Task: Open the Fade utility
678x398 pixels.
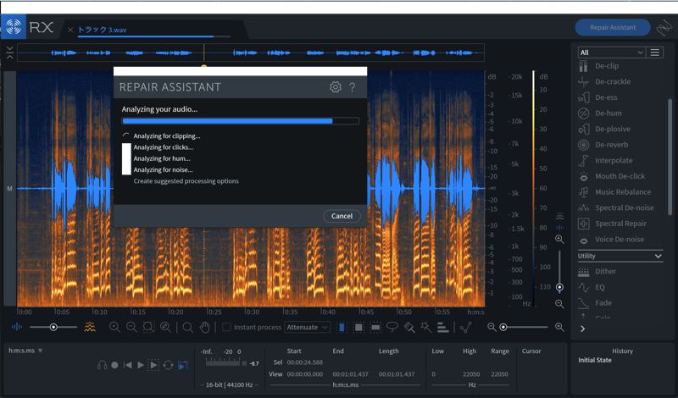Action: (595, 303)
